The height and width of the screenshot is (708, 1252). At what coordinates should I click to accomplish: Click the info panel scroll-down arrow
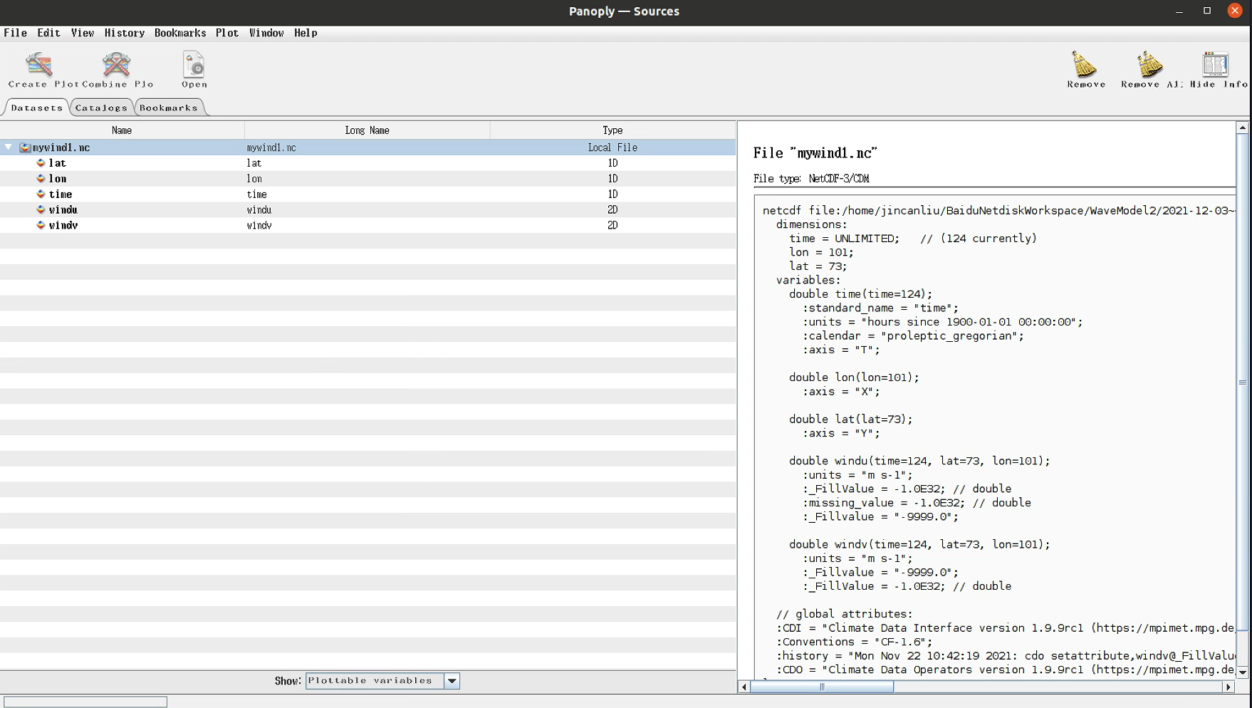1242,672
